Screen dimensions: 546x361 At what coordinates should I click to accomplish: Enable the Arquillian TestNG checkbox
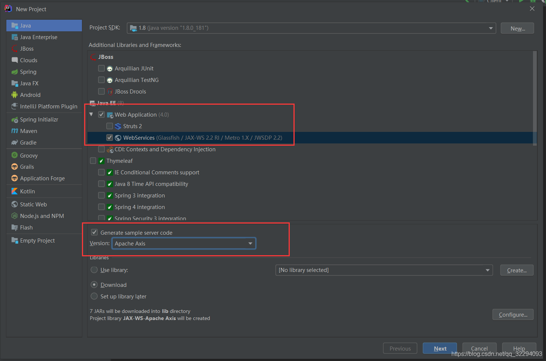tap(101, 80)
